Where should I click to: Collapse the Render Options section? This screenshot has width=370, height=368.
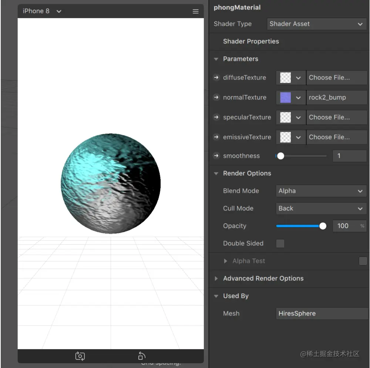click(216, 174)
